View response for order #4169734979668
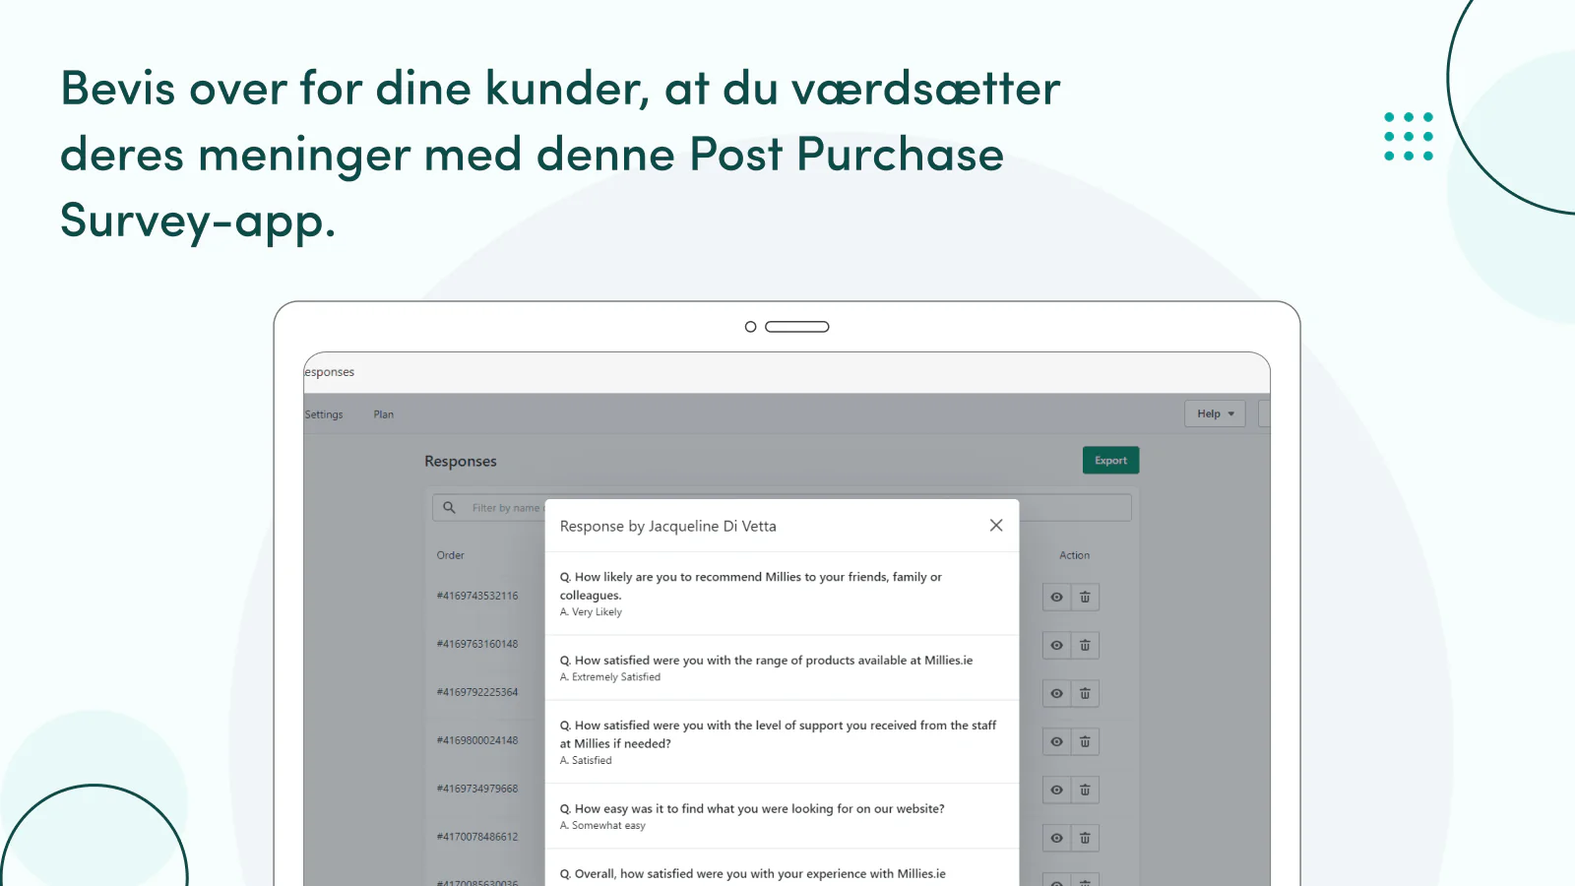 coord(1056,791)
